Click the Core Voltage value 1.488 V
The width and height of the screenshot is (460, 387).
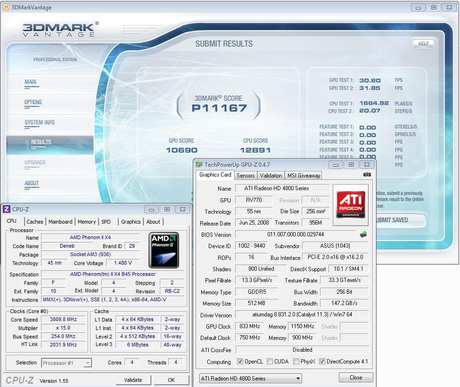(x=123, y=263)
